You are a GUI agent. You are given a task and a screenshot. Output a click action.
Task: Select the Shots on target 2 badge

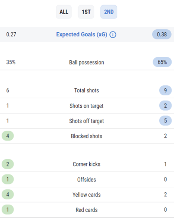[x=165, y=106]
